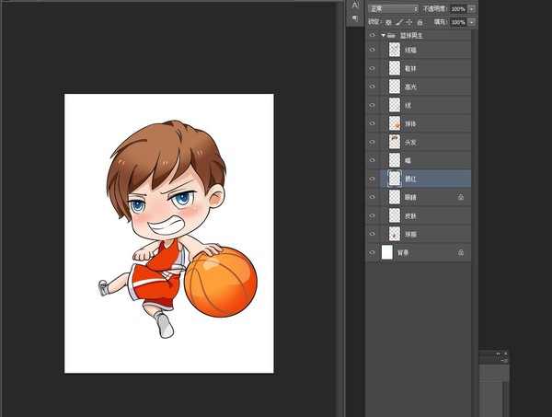Toggle visibility of the 嘴 layer

(372, 160)
